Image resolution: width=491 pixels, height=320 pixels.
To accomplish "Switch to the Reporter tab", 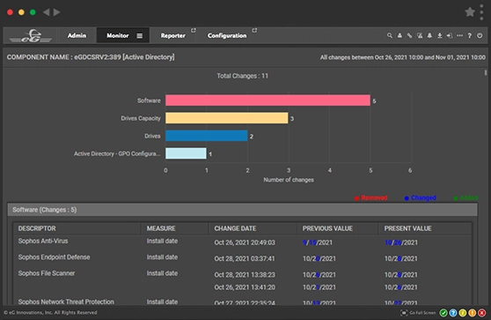I will (x=172, y=36).
